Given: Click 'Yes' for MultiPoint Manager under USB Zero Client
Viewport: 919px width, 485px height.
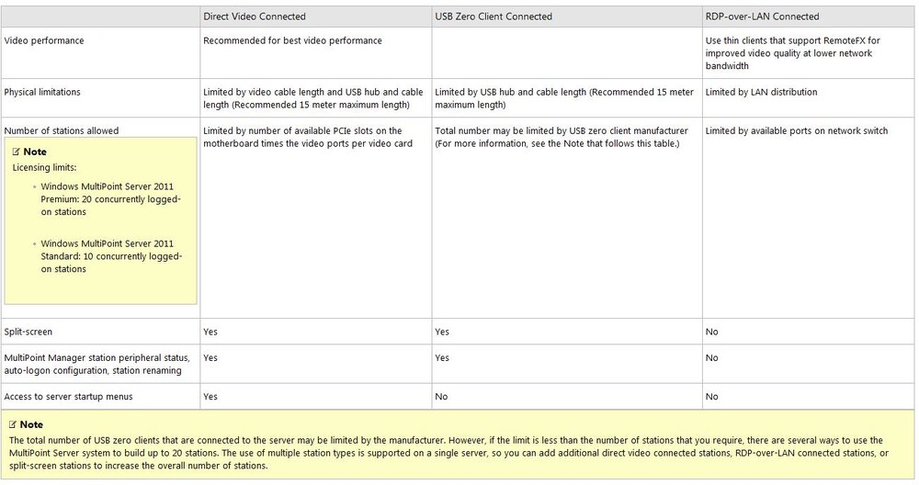Looking at the screenshot, I should point(442,358).
